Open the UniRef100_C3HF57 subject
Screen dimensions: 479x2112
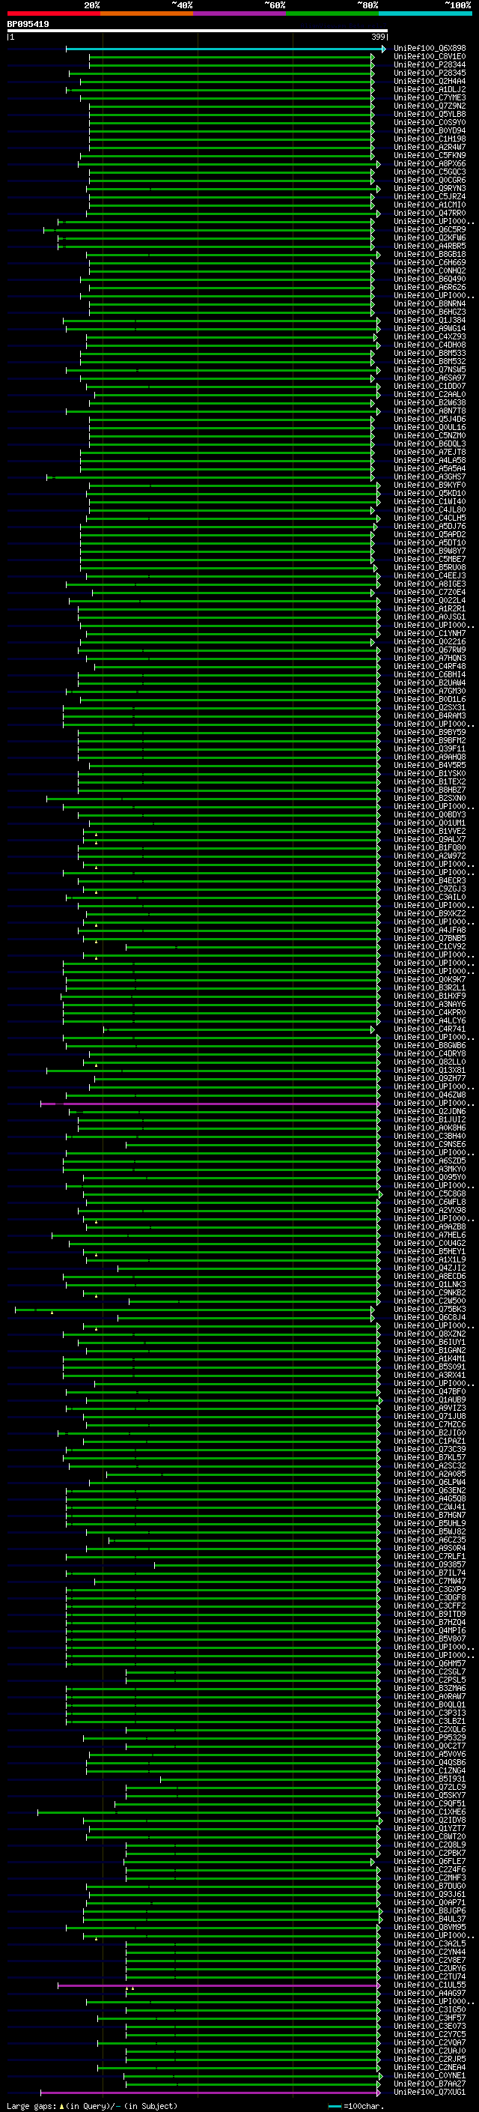(430, 2018)
